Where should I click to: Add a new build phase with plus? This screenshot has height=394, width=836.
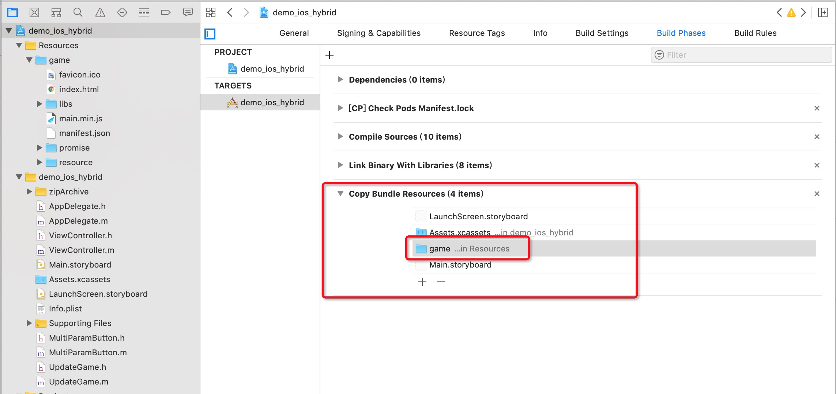(x=329, y=55)
